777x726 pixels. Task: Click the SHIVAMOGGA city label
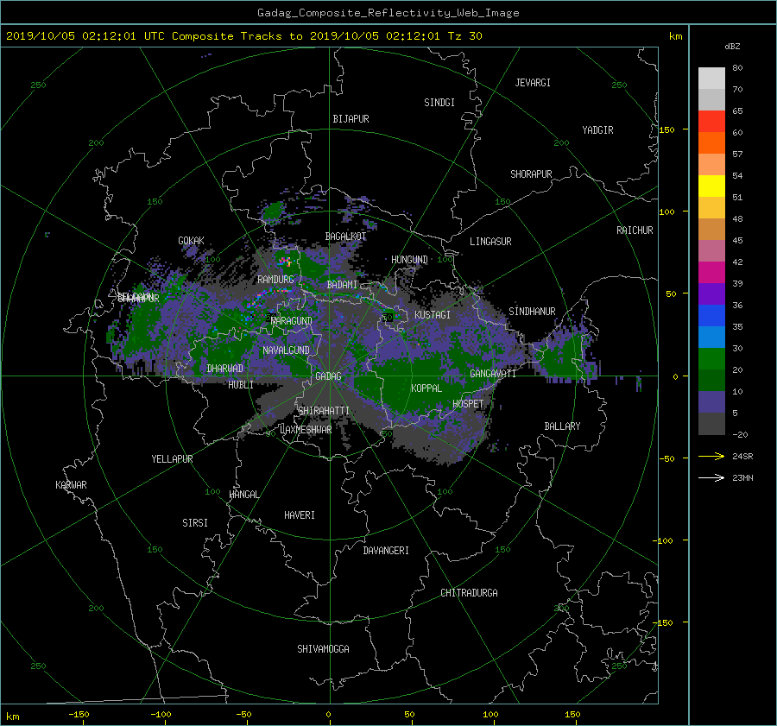click(323, 649)
